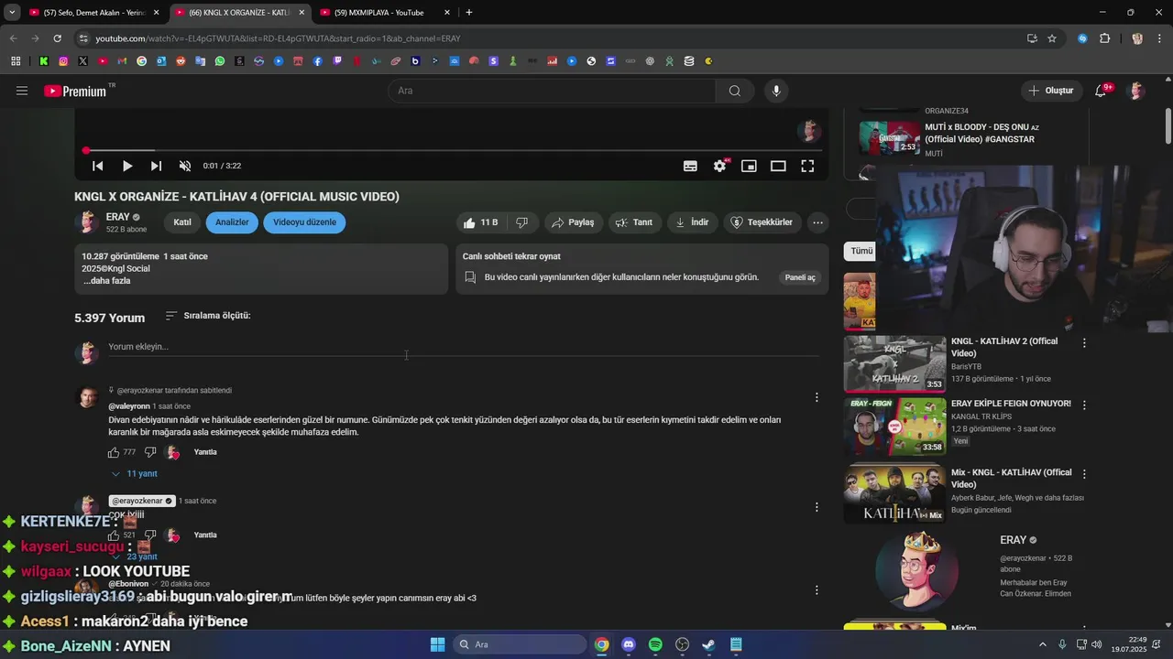Open ERAY EKİPLE FEIGN OYNUYOR thumbnail
The image size is (1173, 659).
coord(894,427)
